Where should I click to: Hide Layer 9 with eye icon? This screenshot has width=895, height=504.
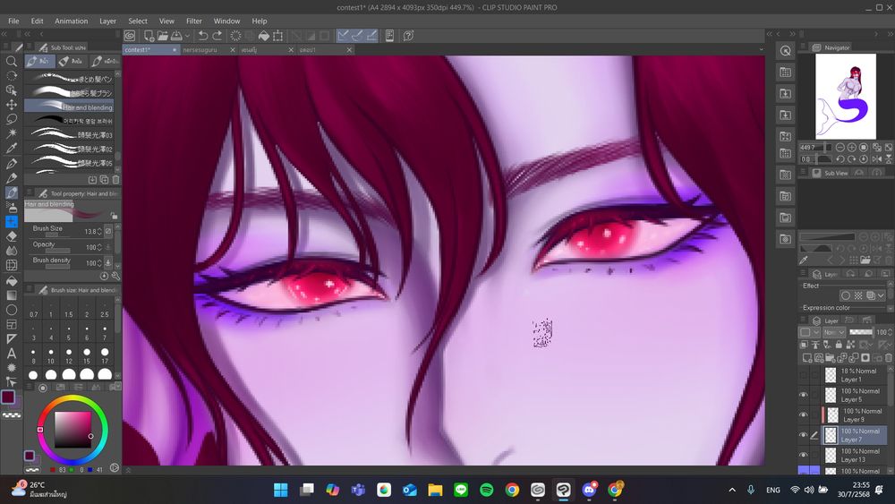803,415
